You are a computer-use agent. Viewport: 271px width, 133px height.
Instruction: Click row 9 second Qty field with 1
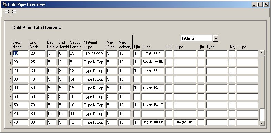click(169, 122)
